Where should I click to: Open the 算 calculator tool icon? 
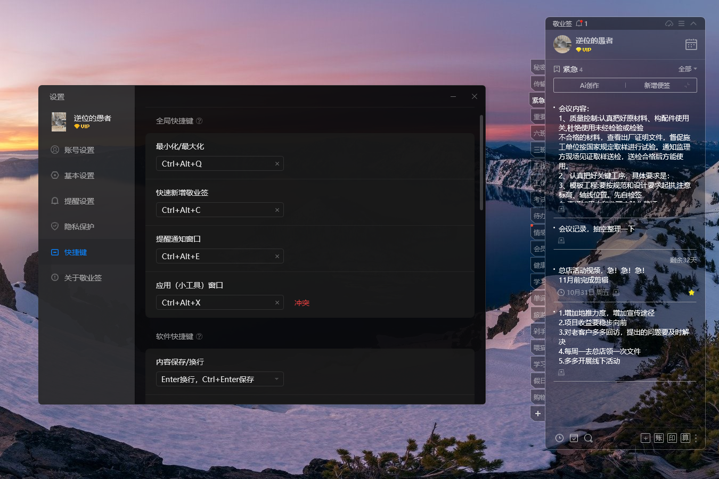coord(685,438)
